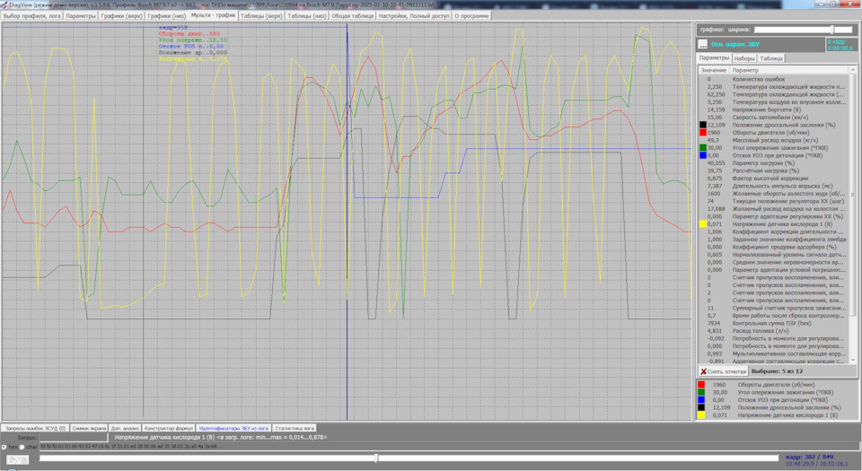Select 'Рассчётная нагрузка (%)' row
This screenshot has width=862, height=471.
774,170
